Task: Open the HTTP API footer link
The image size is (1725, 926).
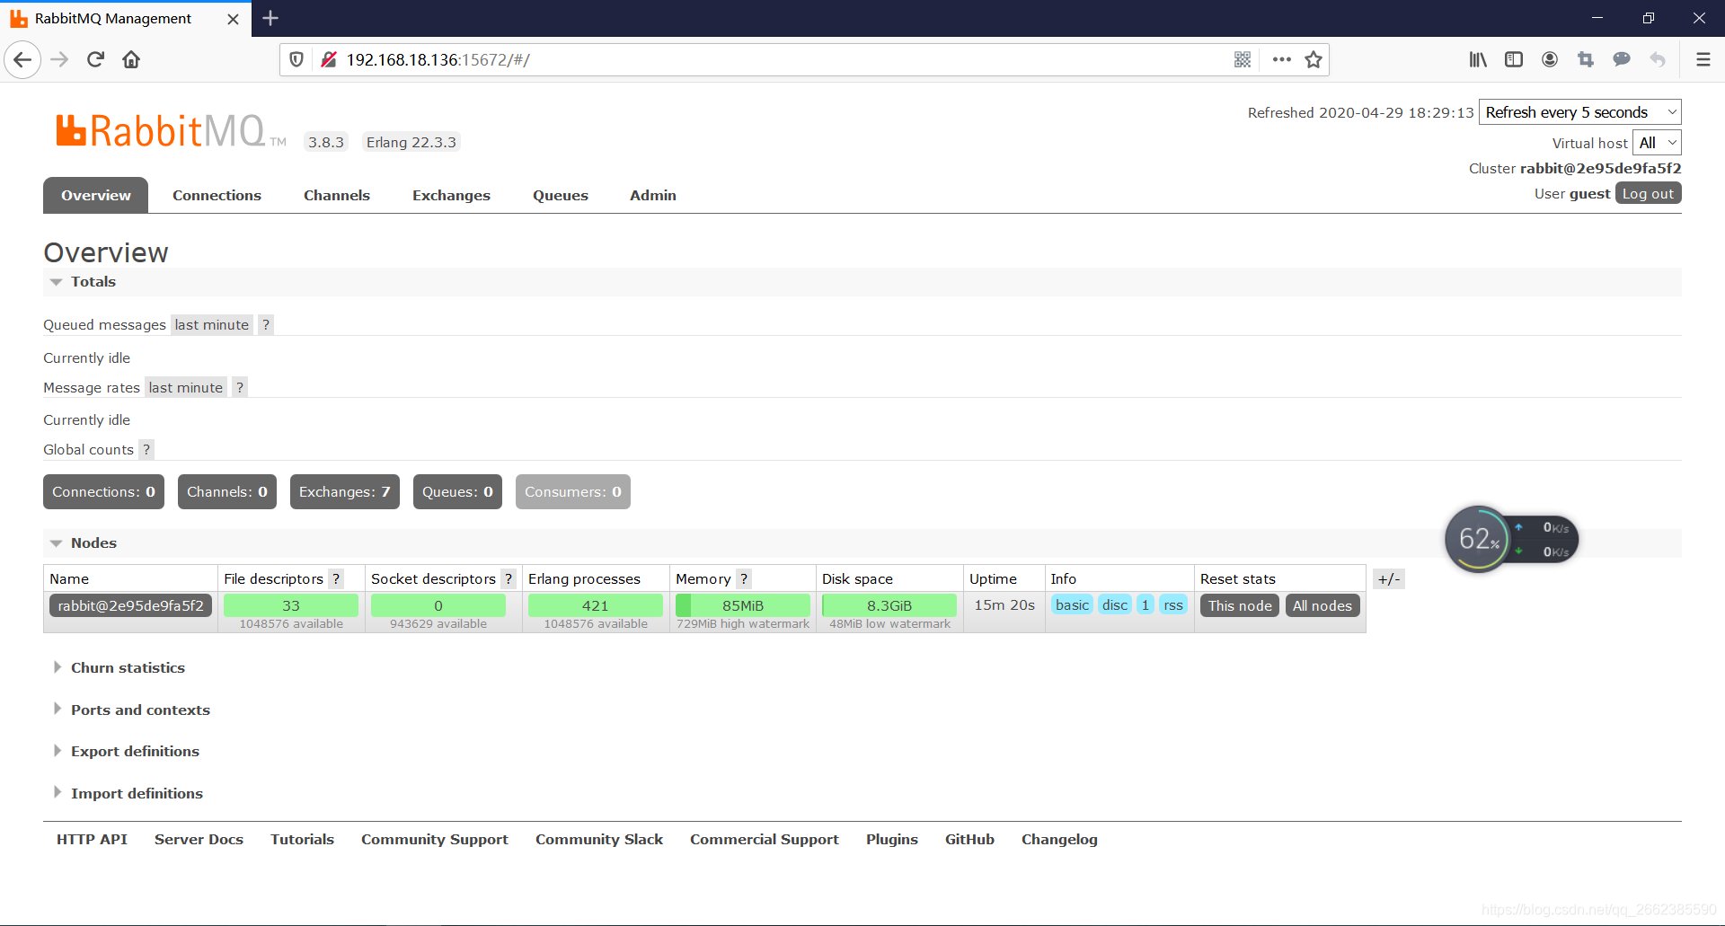Action: pos(92,840)
